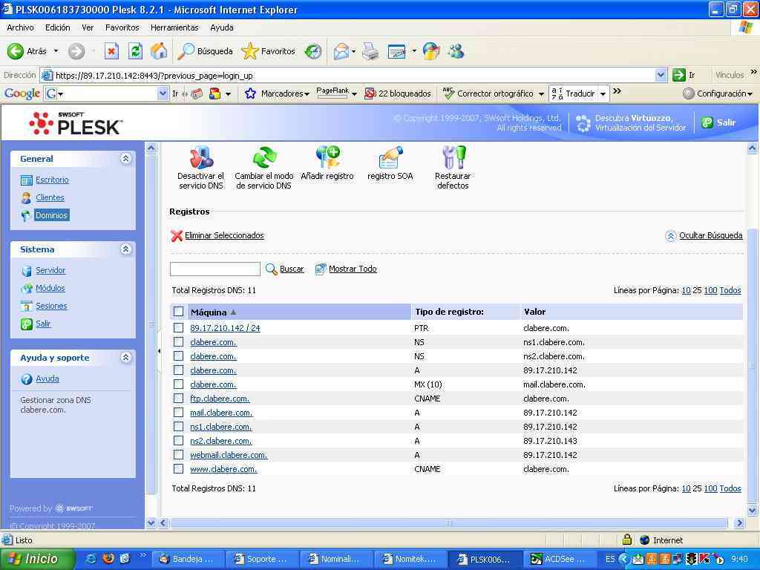Click the Búsqueda search toolbar button
Screen dimensions: 760x570
[x=205, y=51]
